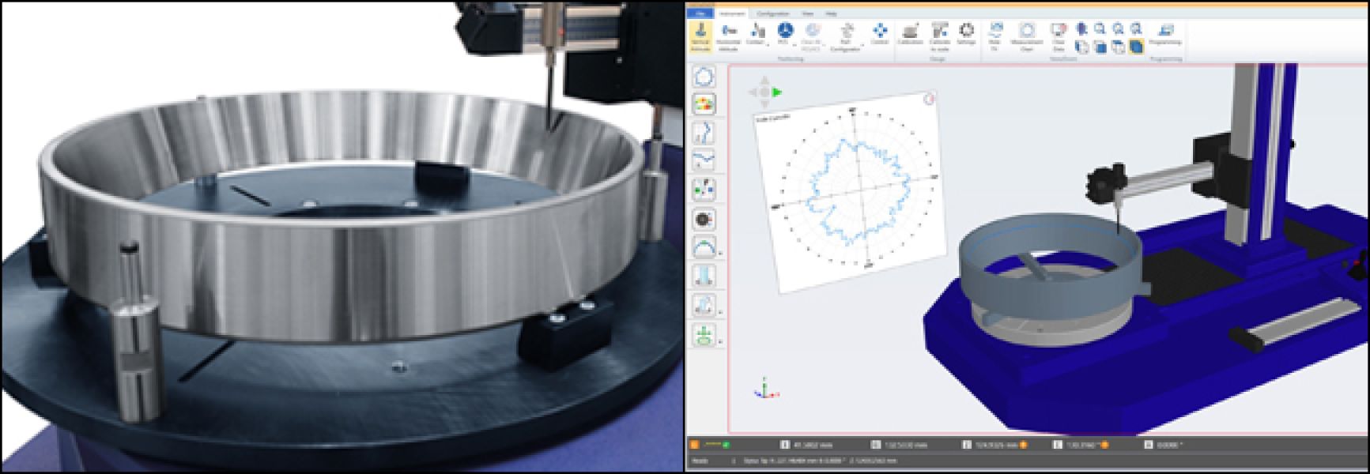Select the Vertical Attitude stylus icon
The height and width of the screenshot is (474, 1370).
point(700,34)
